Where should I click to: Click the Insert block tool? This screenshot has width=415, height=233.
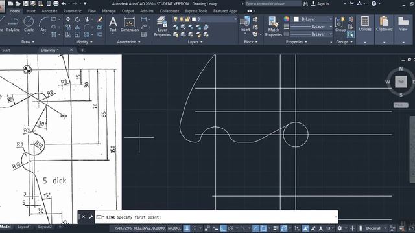pyautogui.click(x=245, y=24)
